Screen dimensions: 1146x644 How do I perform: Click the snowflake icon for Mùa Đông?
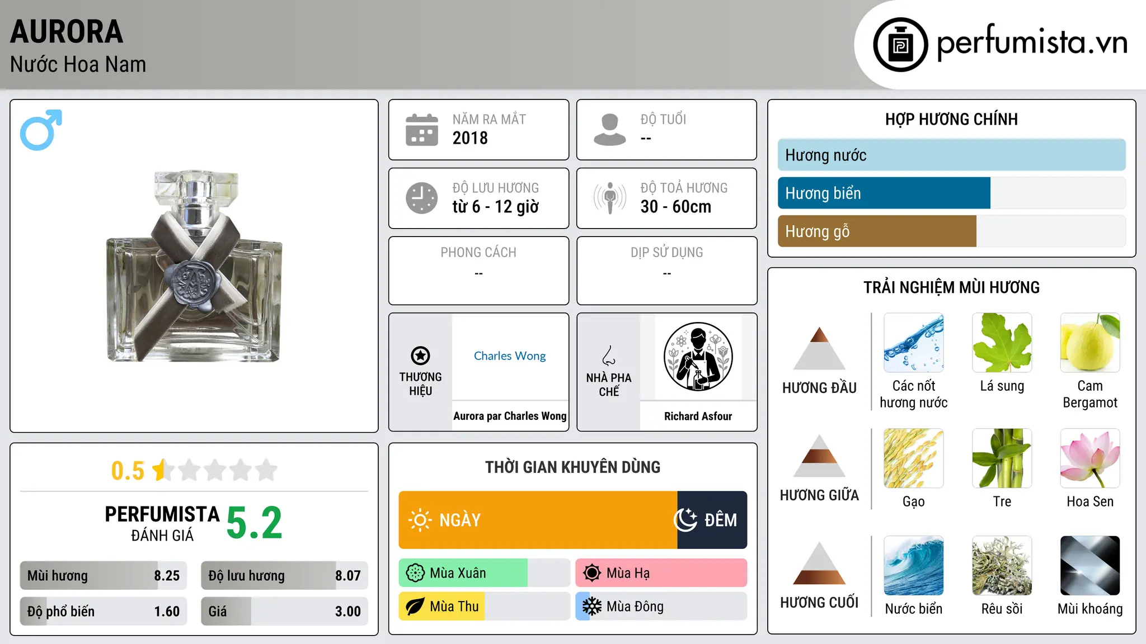click(x=592, y=607)
